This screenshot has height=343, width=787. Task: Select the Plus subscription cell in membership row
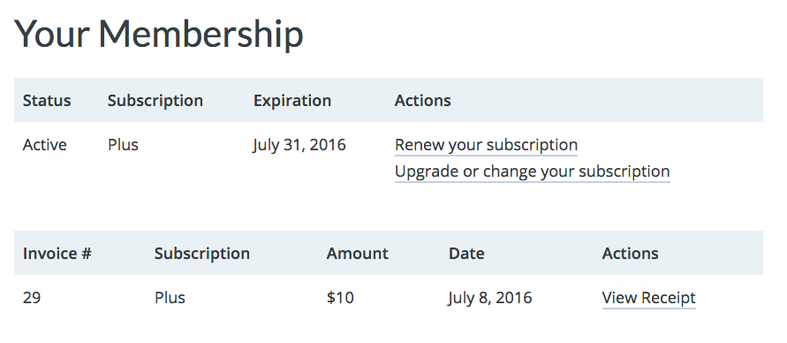(x=123, y=145)
